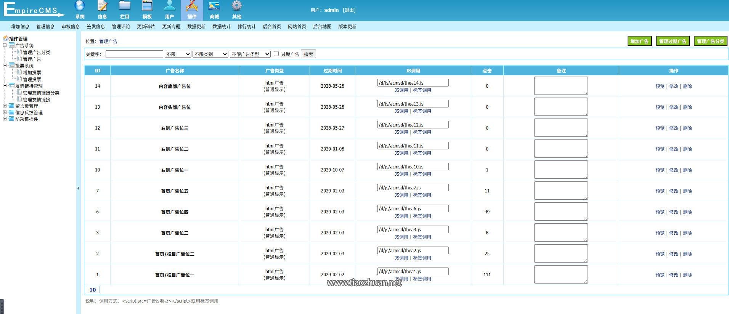The image size is (729, 314).
Task: Open 数据更新 in the secondary menu
Action: (196, 27)
